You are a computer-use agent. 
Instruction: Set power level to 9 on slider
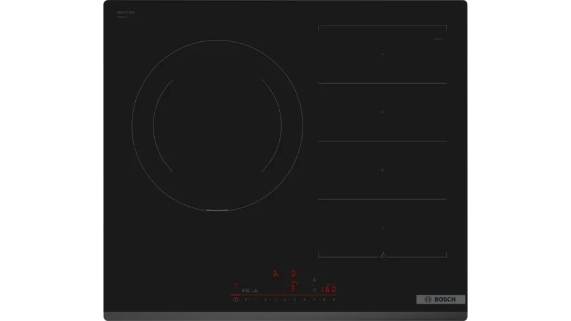point(333,299)
